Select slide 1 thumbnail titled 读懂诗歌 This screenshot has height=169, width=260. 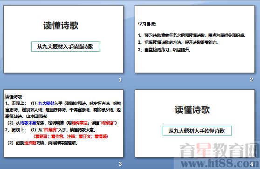(x=63, y=39)
